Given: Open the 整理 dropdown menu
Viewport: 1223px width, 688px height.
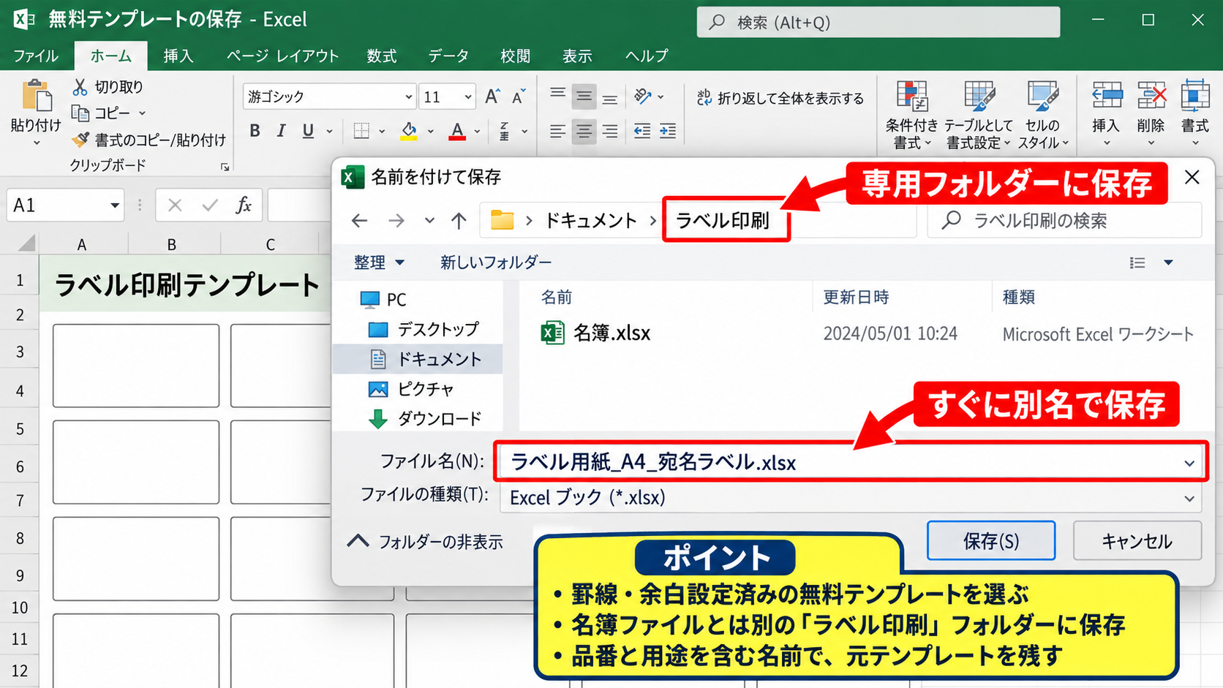Looking at the screenshot, I should (379, 262).
